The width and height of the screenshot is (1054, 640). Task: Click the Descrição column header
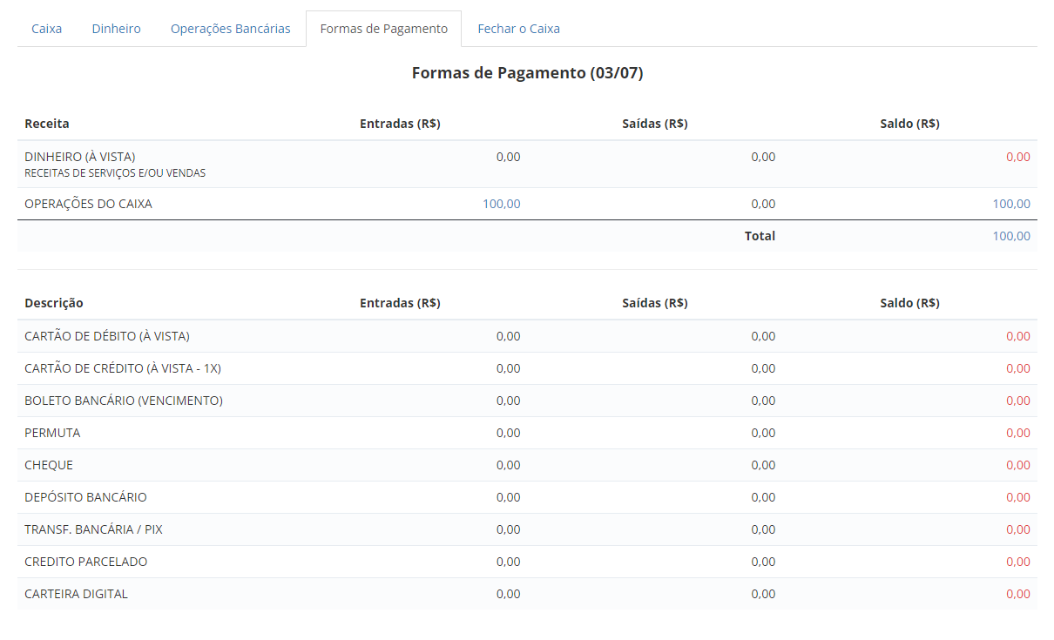coord(54,303)
